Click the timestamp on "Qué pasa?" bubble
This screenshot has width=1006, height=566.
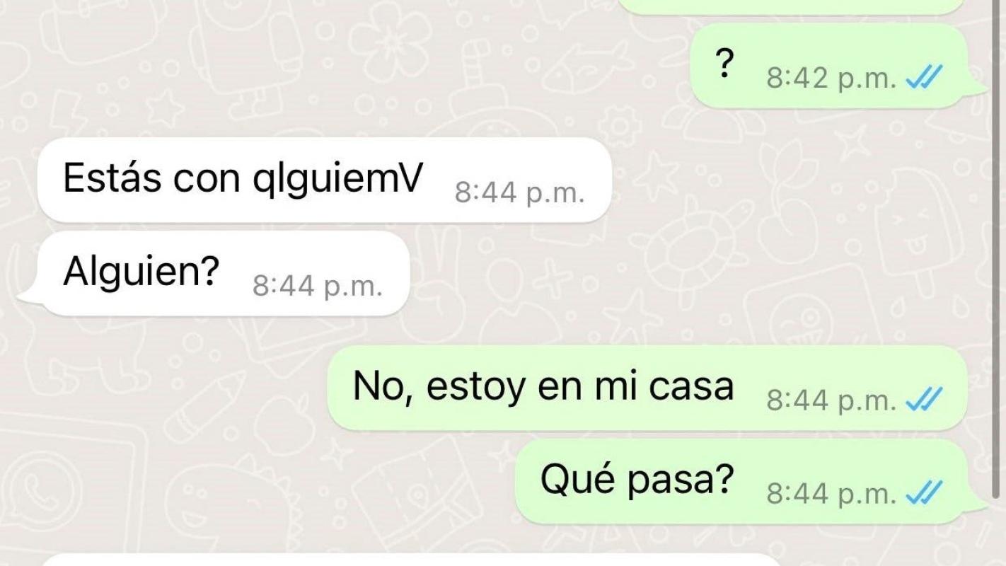click(x=831, y=492)
